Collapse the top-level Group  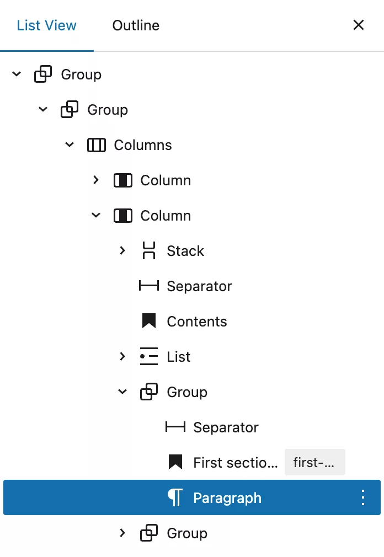click(17, 74)
